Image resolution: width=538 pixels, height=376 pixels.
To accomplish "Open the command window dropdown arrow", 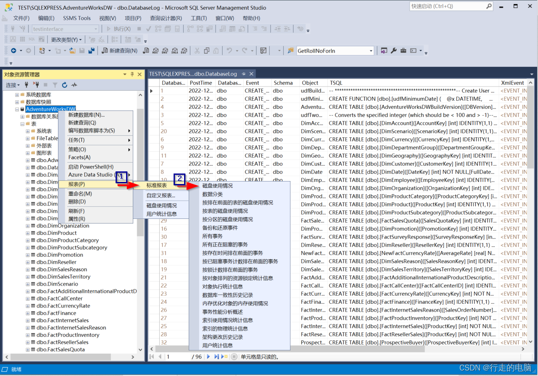I will 420,51.
